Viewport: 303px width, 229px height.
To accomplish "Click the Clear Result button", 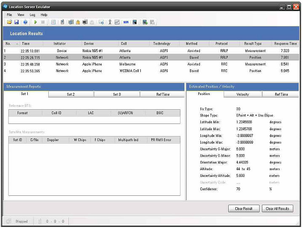I will 244,208.
